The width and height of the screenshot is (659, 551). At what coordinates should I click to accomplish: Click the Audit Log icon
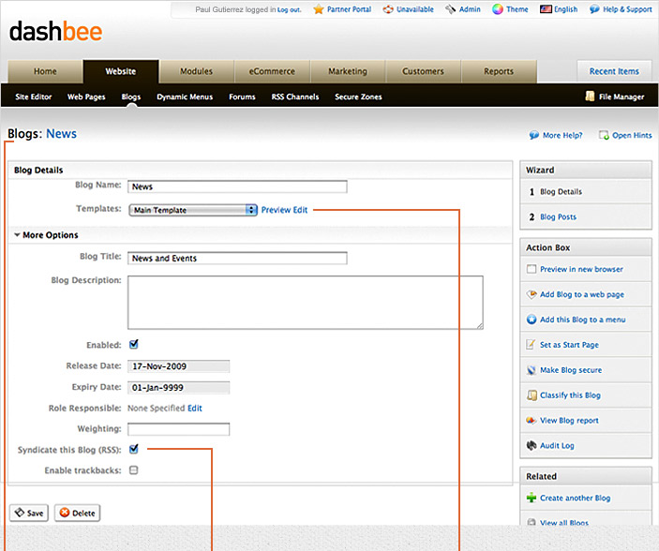pos(532,445)
